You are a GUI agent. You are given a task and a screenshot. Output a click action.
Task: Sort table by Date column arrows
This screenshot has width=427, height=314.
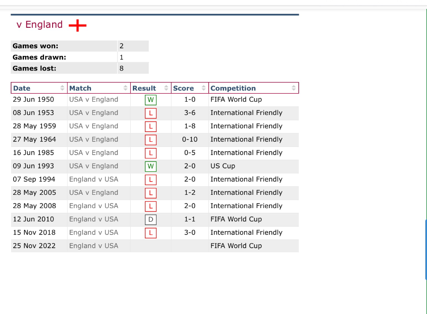(62, 88)
